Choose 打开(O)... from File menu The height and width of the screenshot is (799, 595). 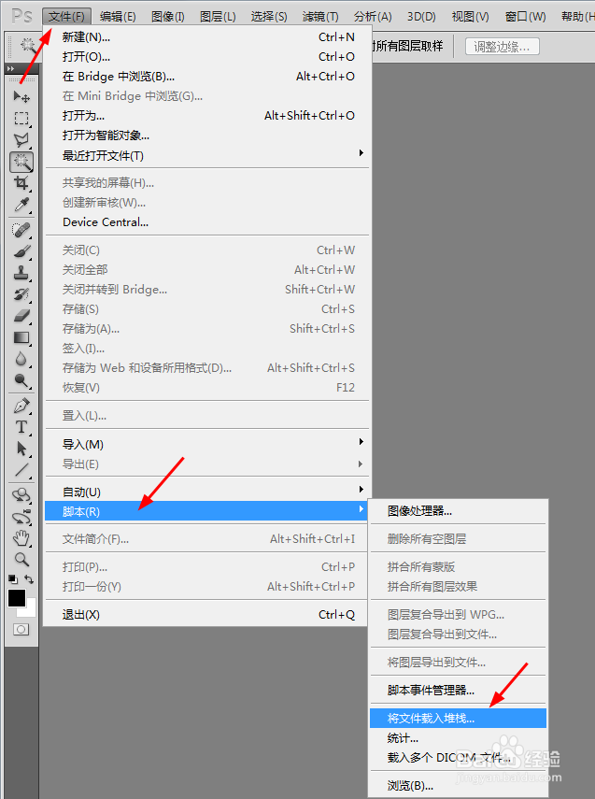click(x=206, y=57)
